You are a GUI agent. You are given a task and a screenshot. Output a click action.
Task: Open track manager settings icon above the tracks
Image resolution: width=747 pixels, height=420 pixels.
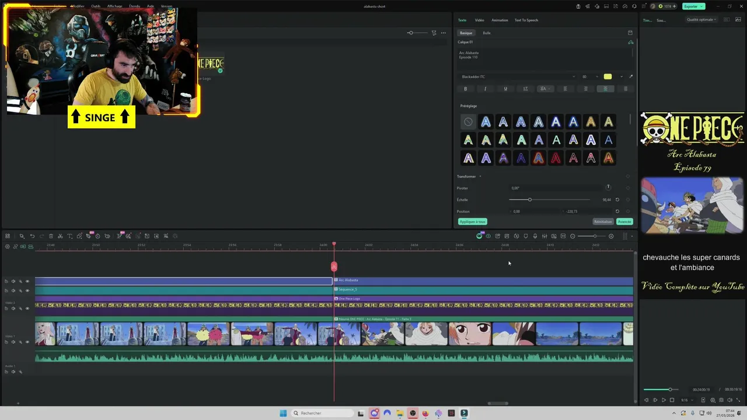8,247
